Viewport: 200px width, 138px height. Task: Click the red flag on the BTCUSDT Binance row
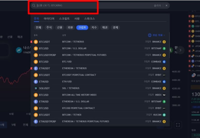point(31,42)
